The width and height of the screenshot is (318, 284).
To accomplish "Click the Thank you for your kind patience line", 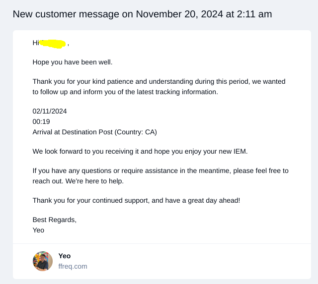I will tap(159, 81).
